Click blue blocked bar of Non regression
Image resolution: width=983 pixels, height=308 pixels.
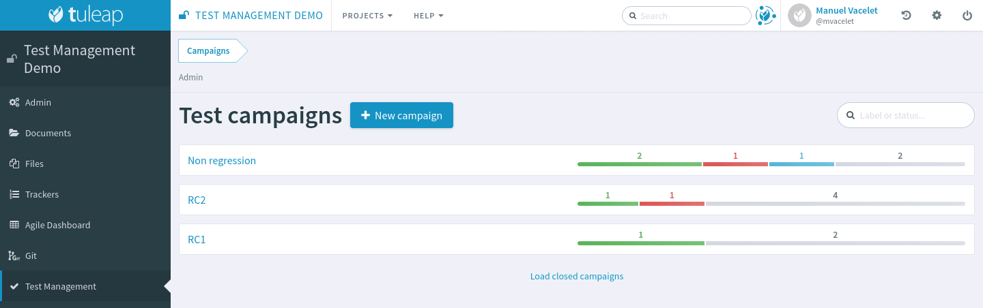801,164
